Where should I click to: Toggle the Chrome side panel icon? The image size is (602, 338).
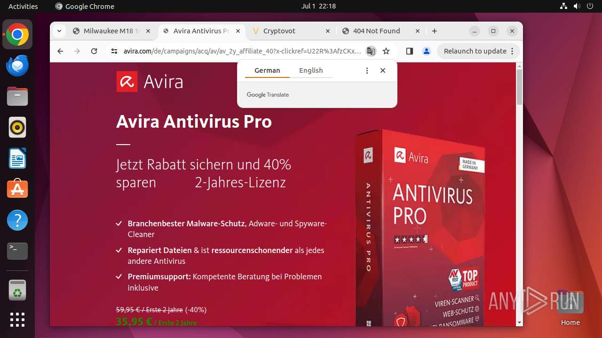pyautogui.click(x=409, y=51)
